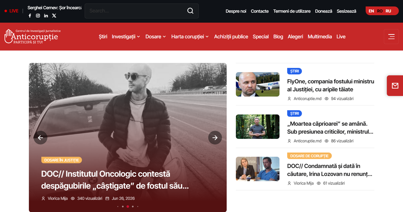Select the fourth slider pagination dot
The image size is (403, 212).
(x=133, y=206)
